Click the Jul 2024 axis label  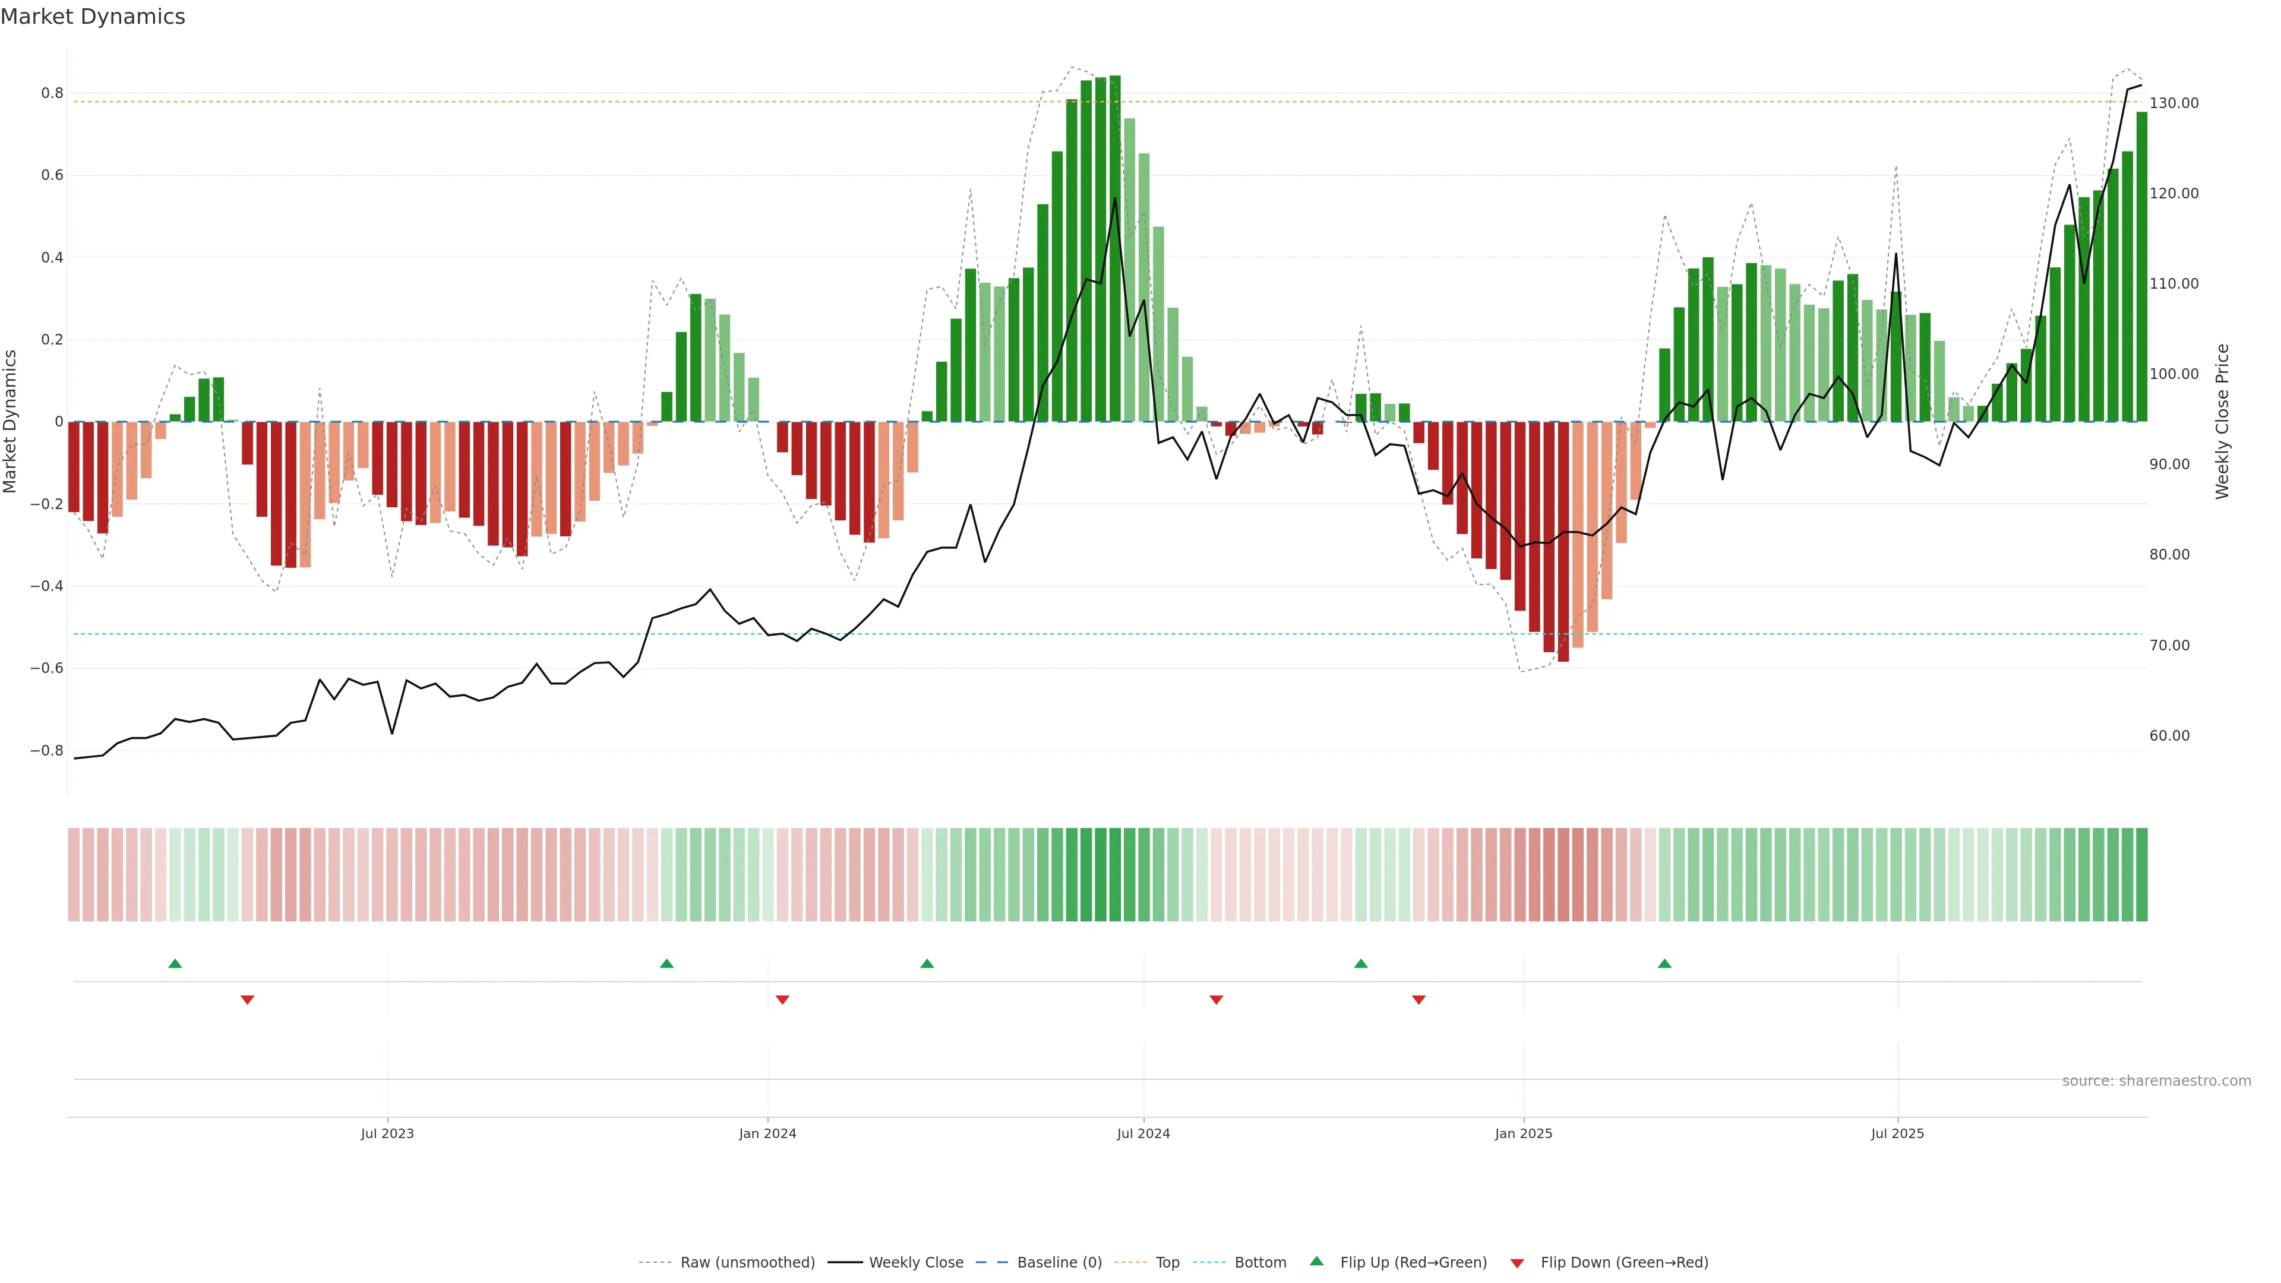click(x=1143, y=1133)
